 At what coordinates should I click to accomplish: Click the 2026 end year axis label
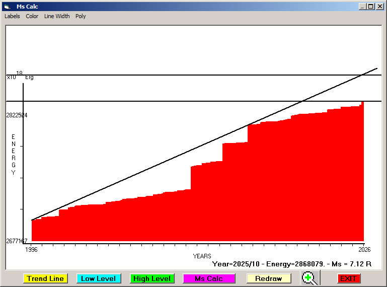coord(364,249)
